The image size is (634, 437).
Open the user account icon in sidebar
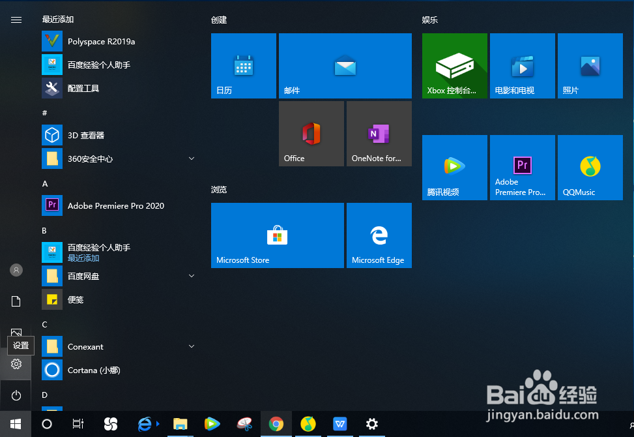pos(16,270)
